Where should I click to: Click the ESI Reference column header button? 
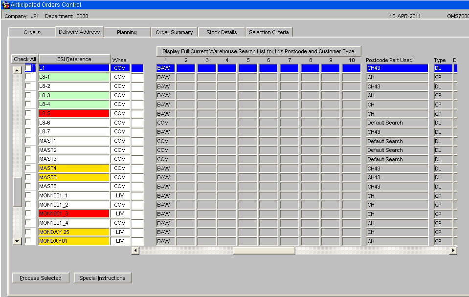coord(74,59)
